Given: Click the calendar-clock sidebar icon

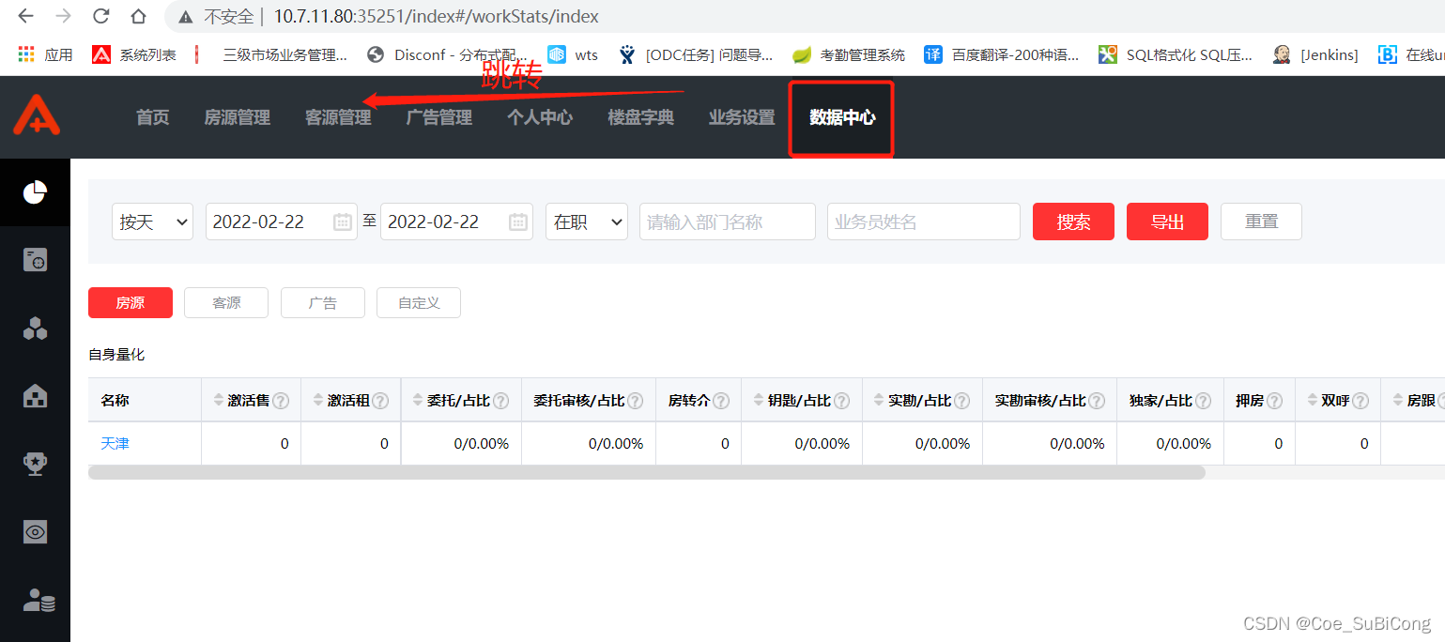Looking at the screenshot, I should 35,260.
